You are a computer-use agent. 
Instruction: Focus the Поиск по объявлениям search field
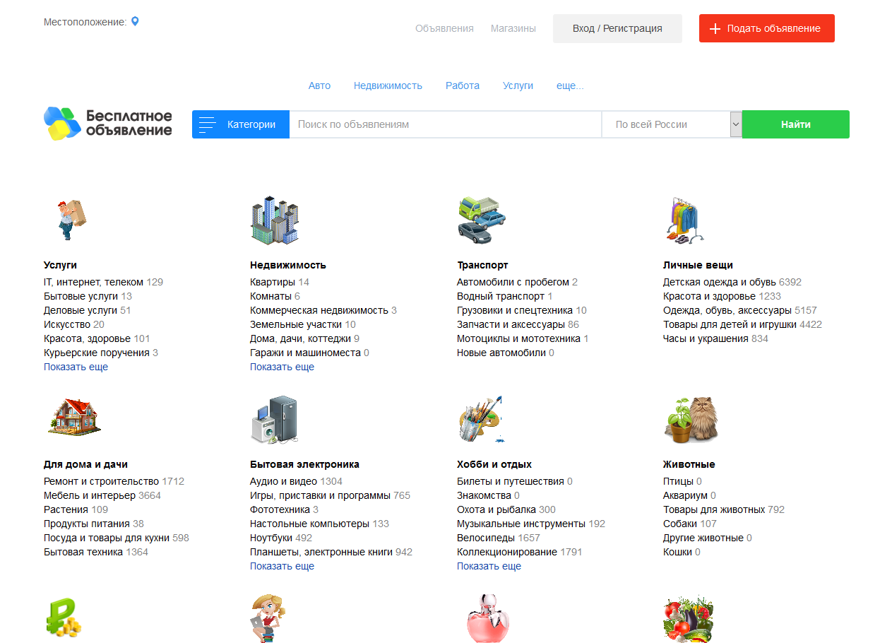[445, 124]
